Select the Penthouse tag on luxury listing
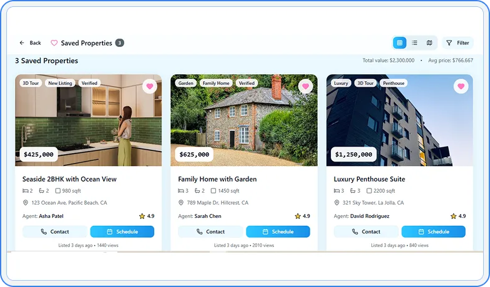Viewport: 490px width, 287px height. tap(393, 83)
